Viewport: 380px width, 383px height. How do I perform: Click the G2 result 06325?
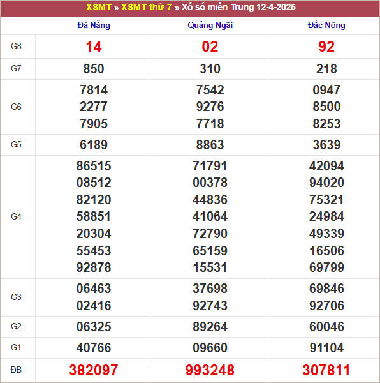tap(94, 327)
